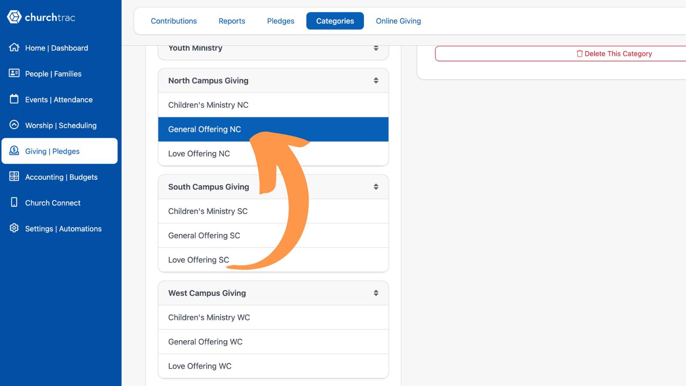Open Accounting | Budgets in the sidebar
The image size is (686, 386).
(60, 177)
